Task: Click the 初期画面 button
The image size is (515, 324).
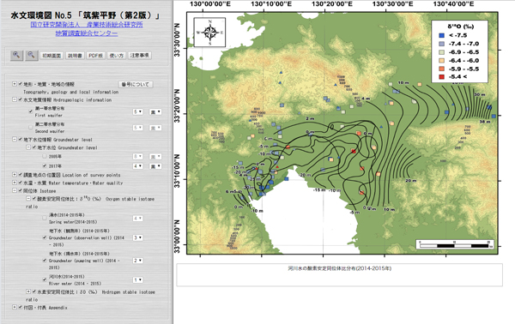Action: [x=51, y=56]
